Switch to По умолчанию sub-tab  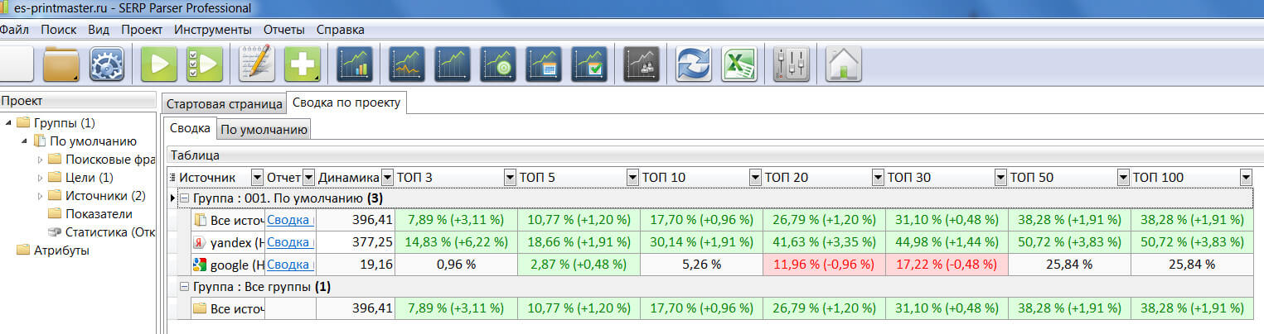pyautogui.click(x=264, y=129)
